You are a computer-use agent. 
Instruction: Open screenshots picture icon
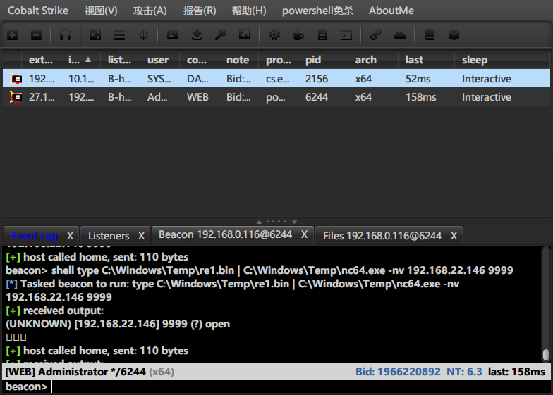(245, 35)
